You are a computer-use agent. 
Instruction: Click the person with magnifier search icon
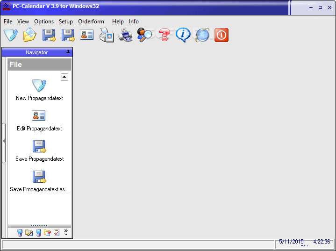[144, 35]
